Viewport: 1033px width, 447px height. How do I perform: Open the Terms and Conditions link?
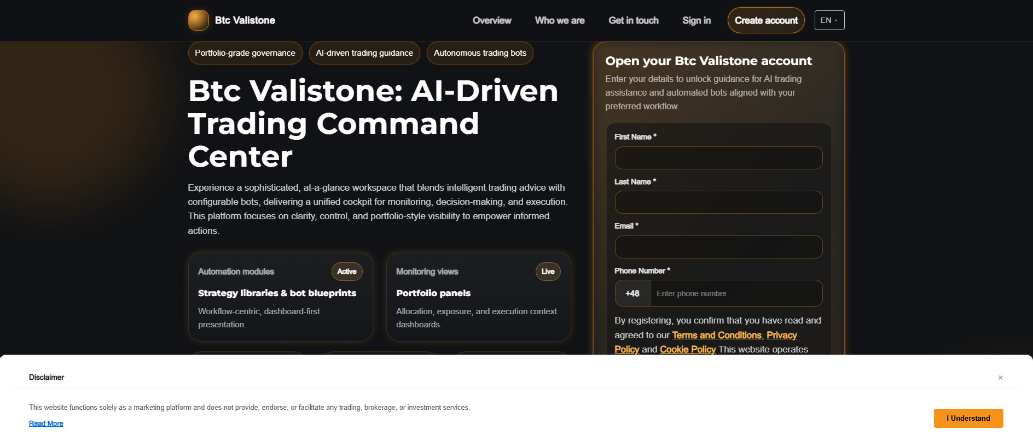[x=717, y=335]
